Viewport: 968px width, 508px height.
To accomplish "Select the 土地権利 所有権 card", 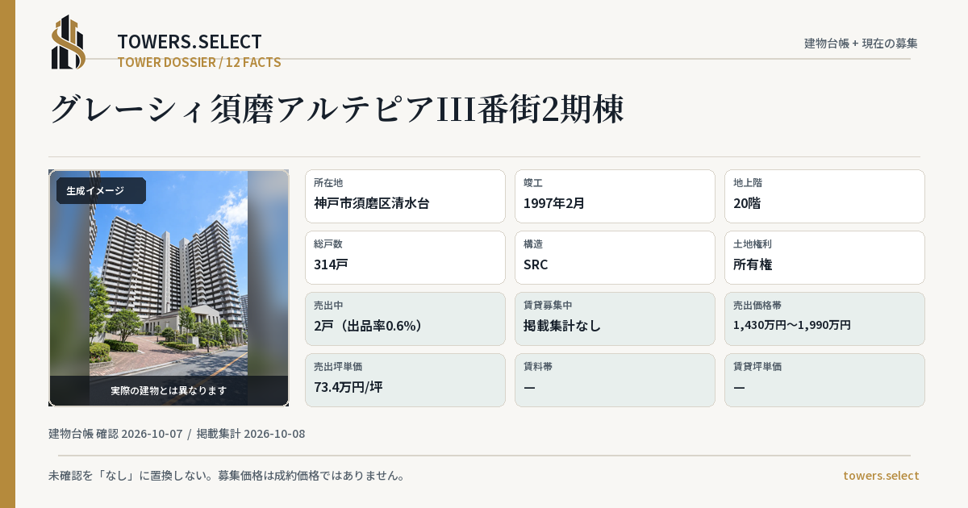I will 824,257.
